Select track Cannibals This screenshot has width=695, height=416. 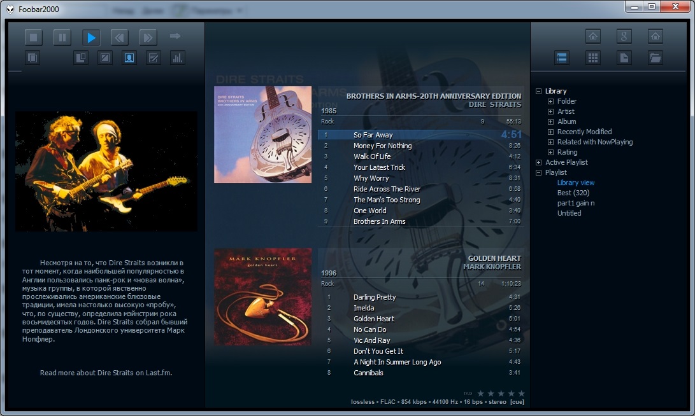(420, 373)
